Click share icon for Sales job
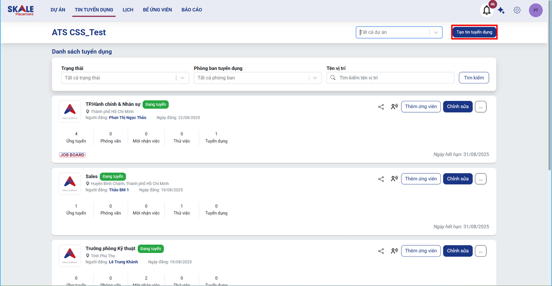This screenshot has width=552, height=286. (x=381, y=179)
